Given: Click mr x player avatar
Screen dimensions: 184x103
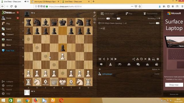Looking at the screenshot, I should point(27,92).
